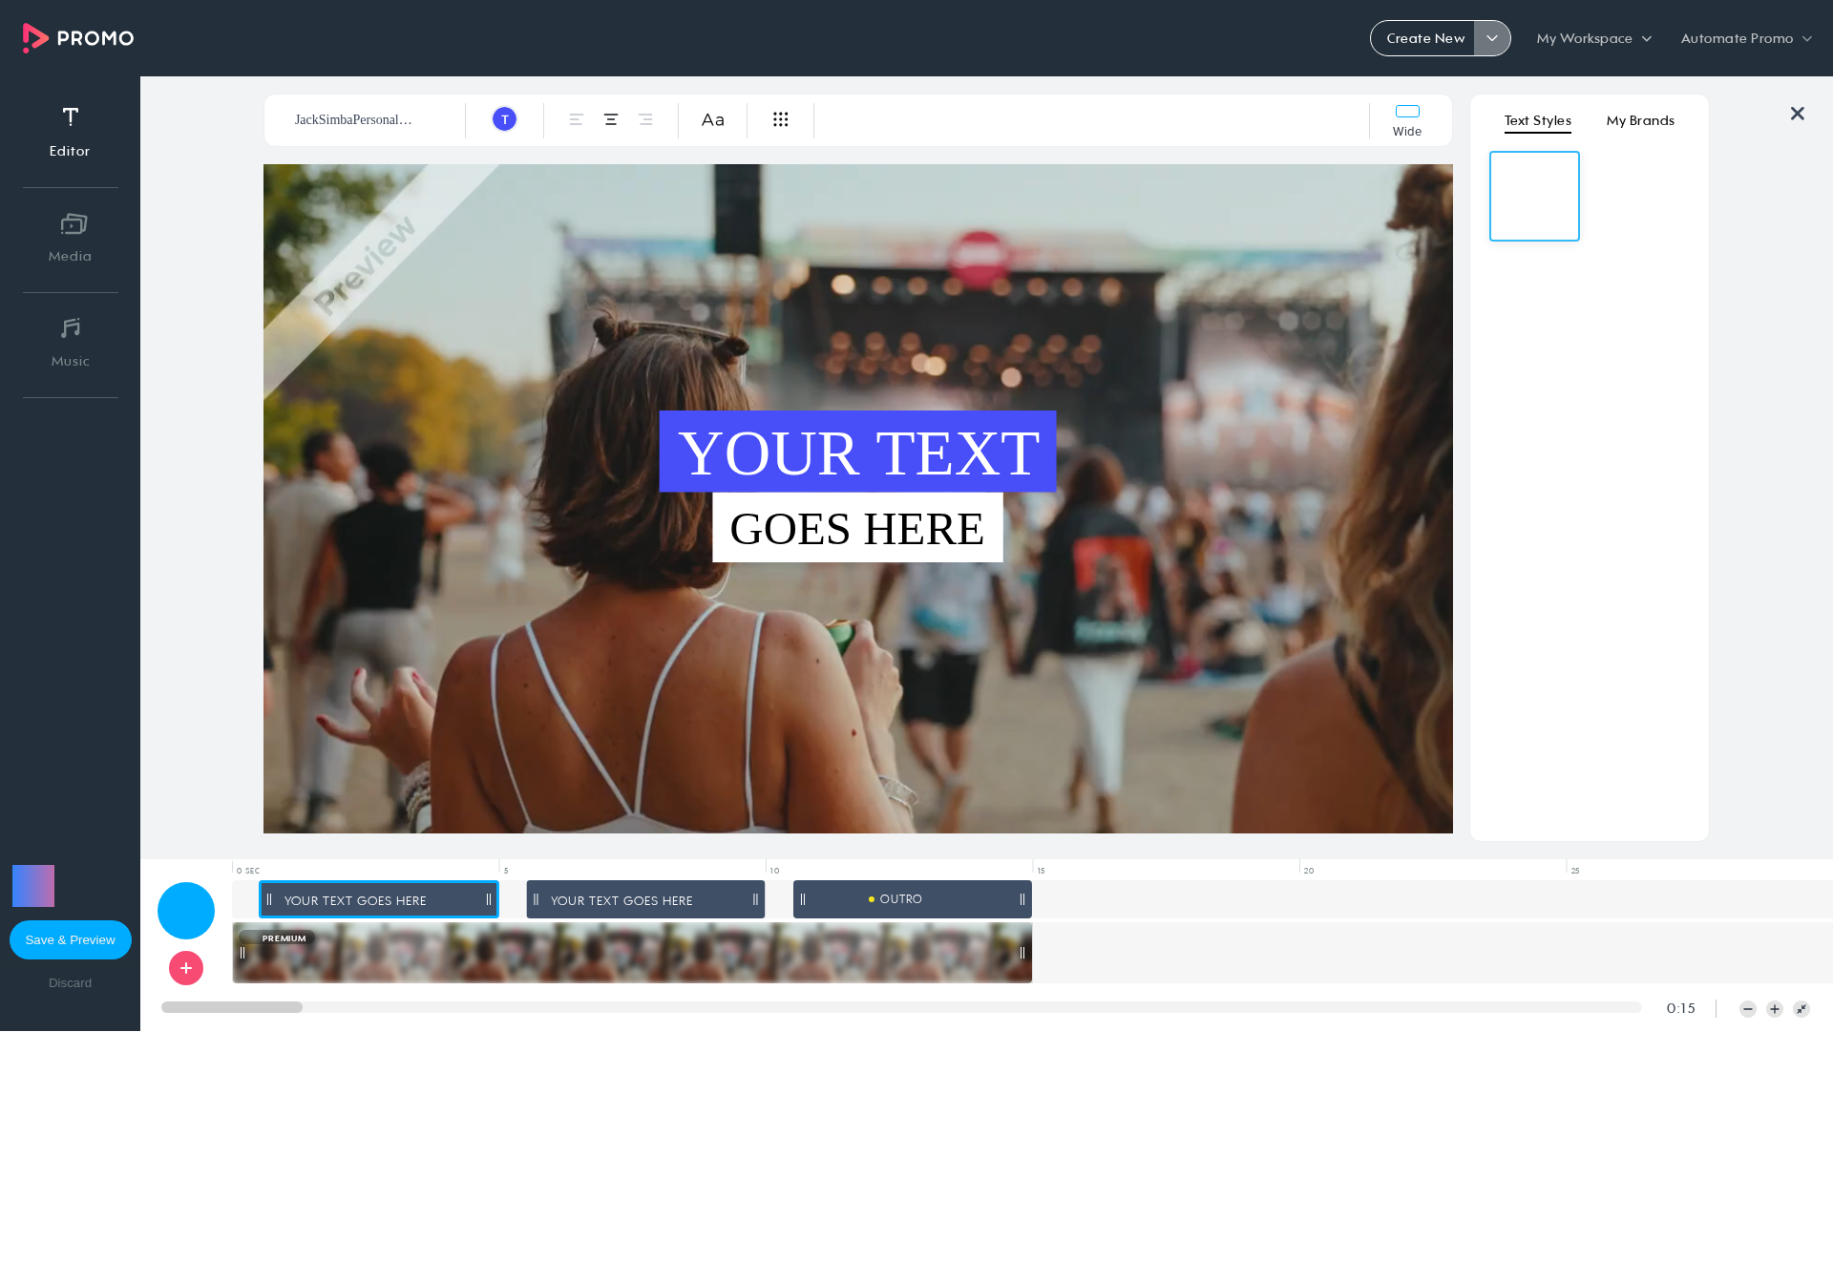Close the text styles panel
Image resolution: width=1833 pixels, height=1264 pixels.
[x=1797, y=114]
